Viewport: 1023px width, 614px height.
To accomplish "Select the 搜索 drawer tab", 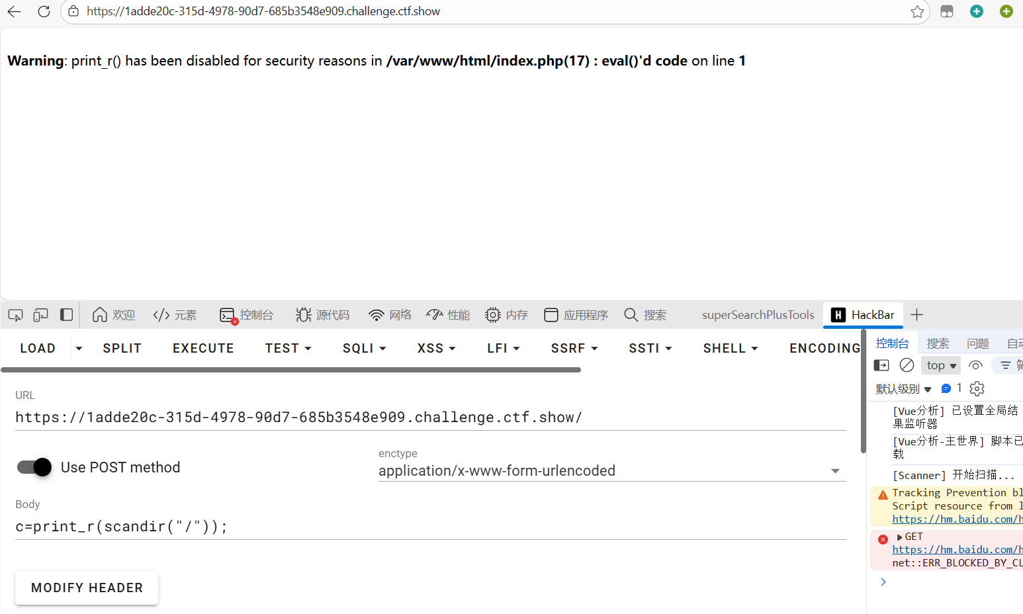I will click(x=938, y=343).
